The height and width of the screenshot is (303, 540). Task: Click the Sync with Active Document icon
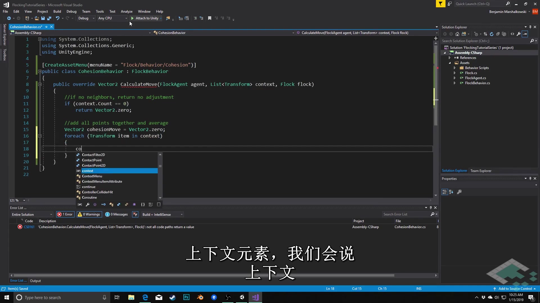485,34
